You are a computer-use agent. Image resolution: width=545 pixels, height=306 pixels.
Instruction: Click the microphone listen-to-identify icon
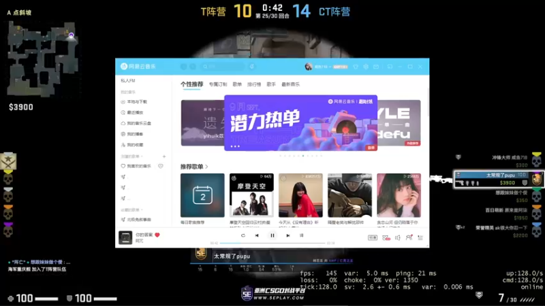tap(252, 67)
